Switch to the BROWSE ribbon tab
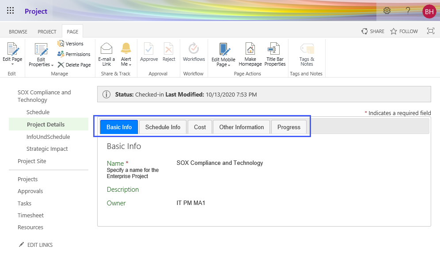440x257 pixels. point(18,32)
